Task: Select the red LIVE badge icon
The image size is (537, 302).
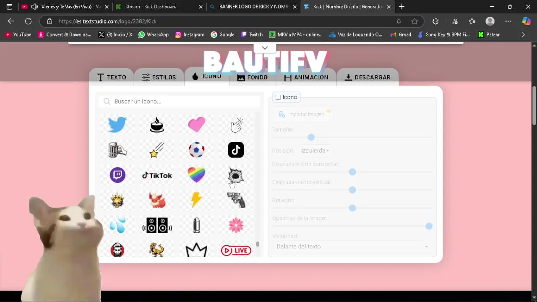Action: click(x=236, y=250)
